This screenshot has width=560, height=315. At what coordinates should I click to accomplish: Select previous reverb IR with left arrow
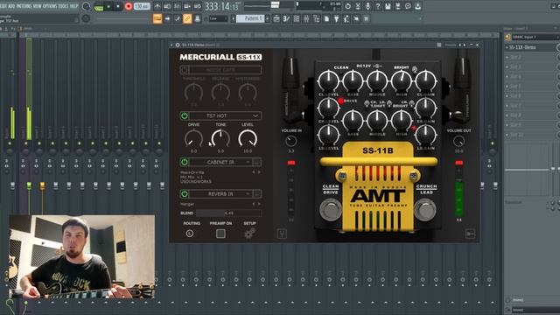pos(254,204)
